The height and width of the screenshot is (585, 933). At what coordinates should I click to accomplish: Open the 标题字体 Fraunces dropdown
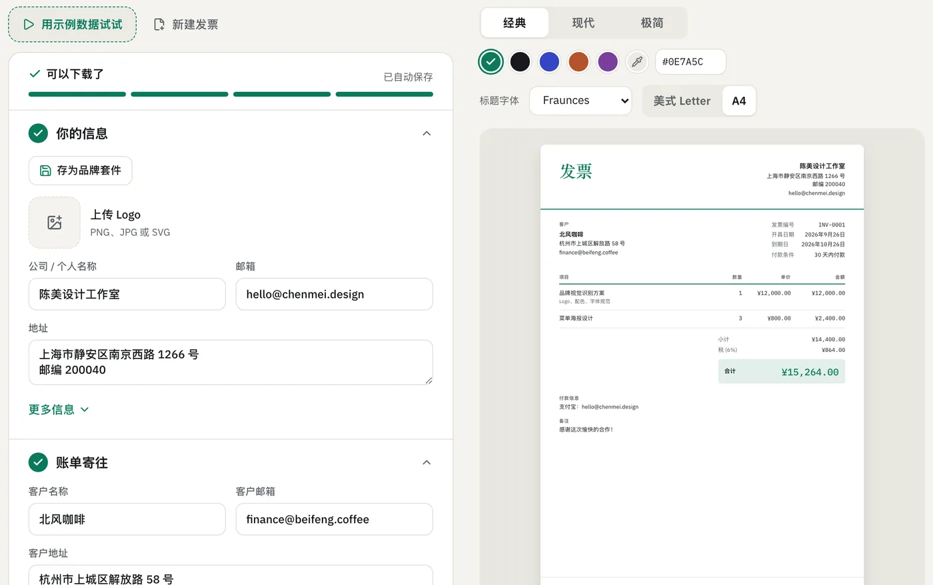[580, 101]
